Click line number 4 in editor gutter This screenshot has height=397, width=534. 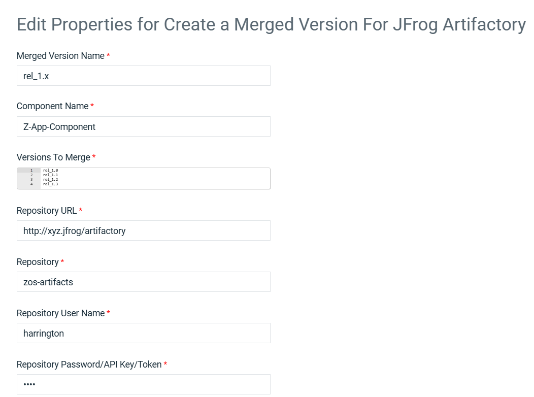click(x=31, y=184)
